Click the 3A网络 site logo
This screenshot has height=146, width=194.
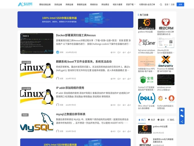(25, 4)
